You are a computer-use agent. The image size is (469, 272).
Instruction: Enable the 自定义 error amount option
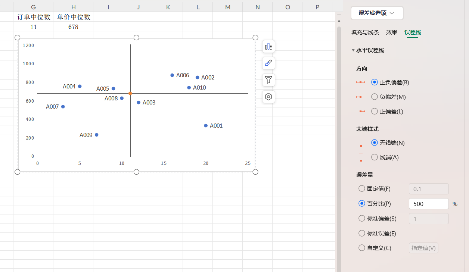click(x=361, y=247)
